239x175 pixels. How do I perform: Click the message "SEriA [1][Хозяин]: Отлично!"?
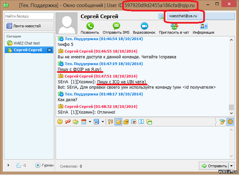pyautogui.click(x=86, y=112)
